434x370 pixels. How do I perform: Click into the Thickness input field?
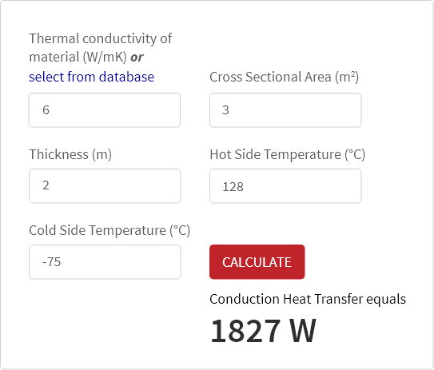pos(105,186)
